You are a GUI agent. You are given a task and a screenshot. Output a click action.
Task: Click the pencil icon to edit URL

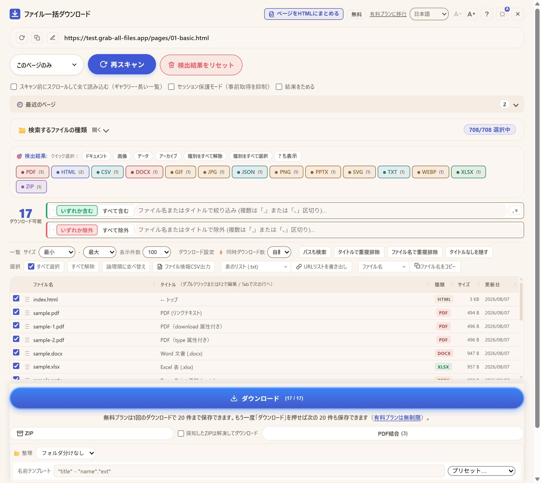pyautogui.click(x=53, y=38)
